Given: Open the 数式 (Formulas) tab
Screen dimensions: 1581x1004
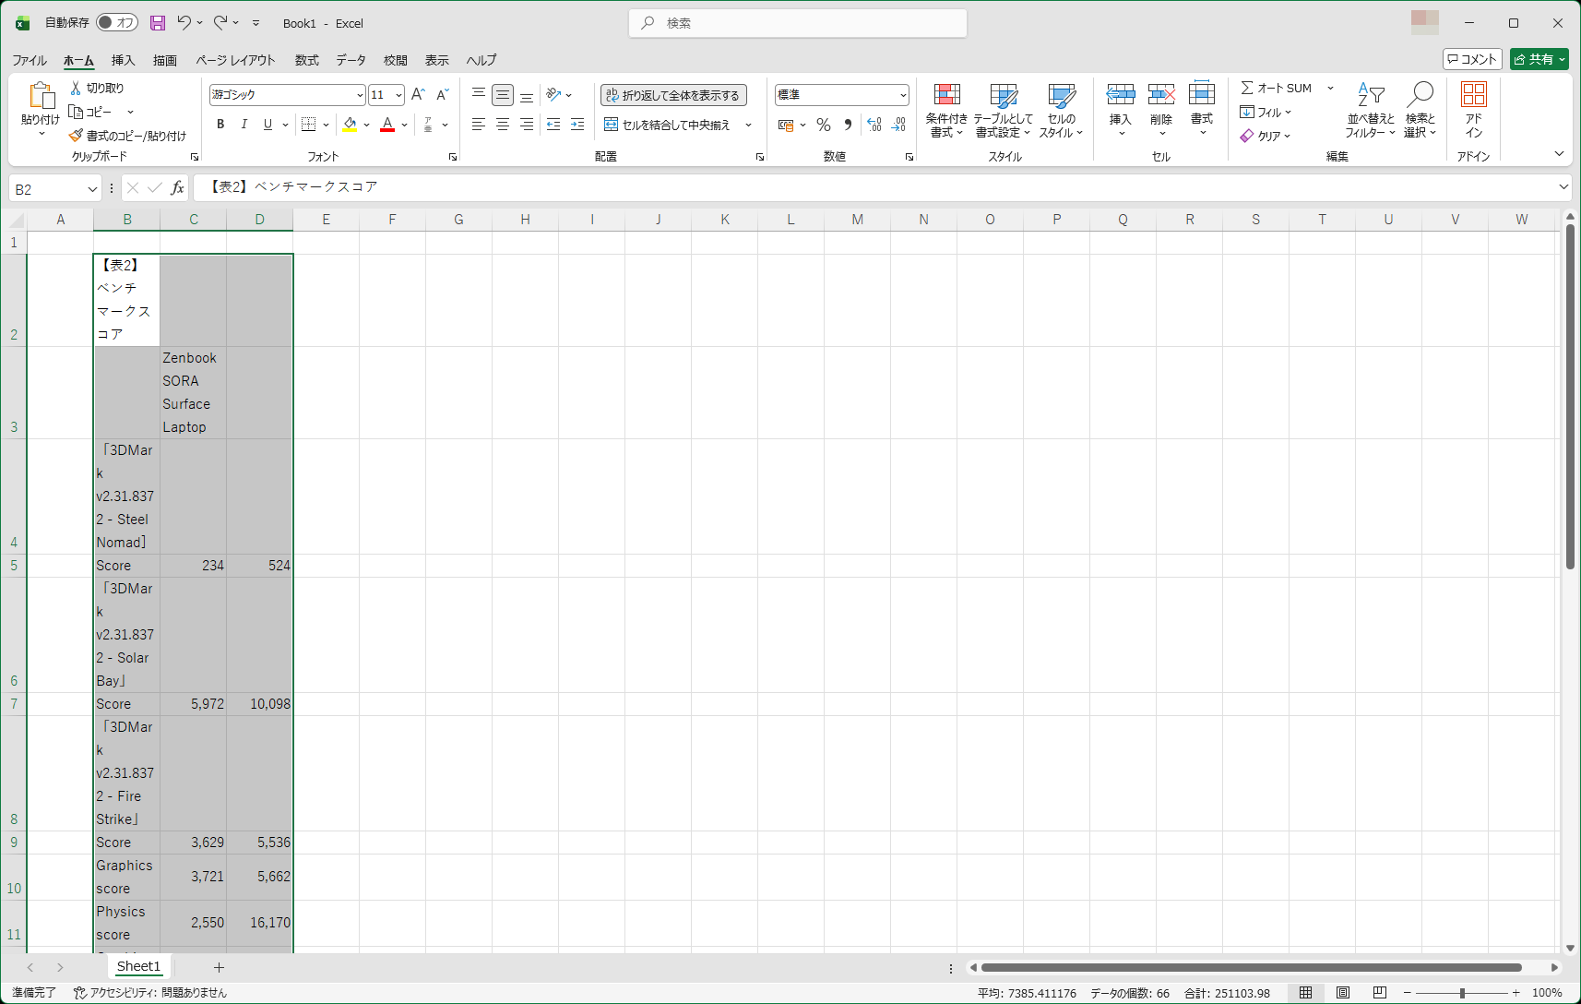Looking at the screenshot, I should pos(306,60).
